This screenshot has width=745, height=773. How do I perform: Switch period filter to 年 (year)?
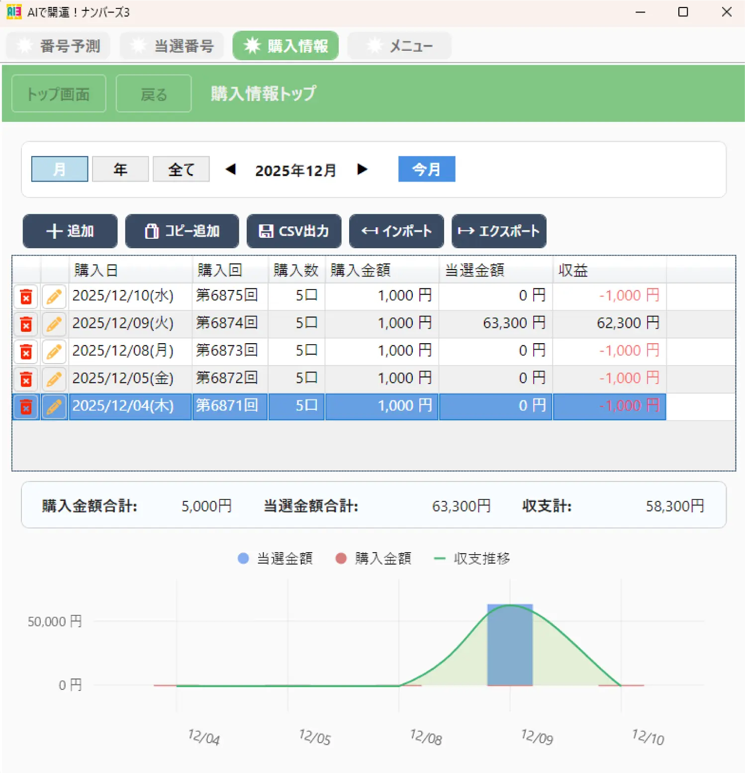click(120, 169)
